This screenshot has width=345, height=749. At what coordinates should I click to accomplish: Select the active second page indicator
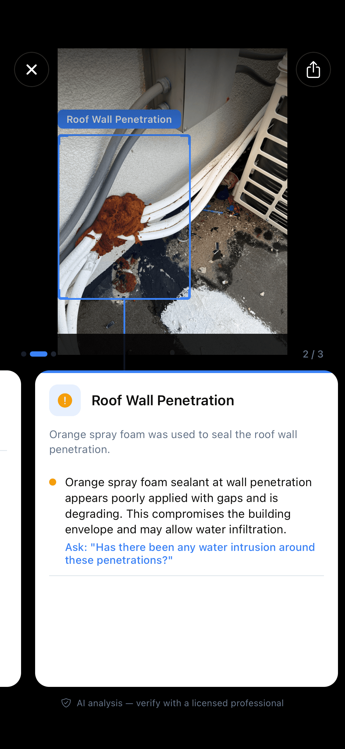pyautogui.click(x=39, y=354)
